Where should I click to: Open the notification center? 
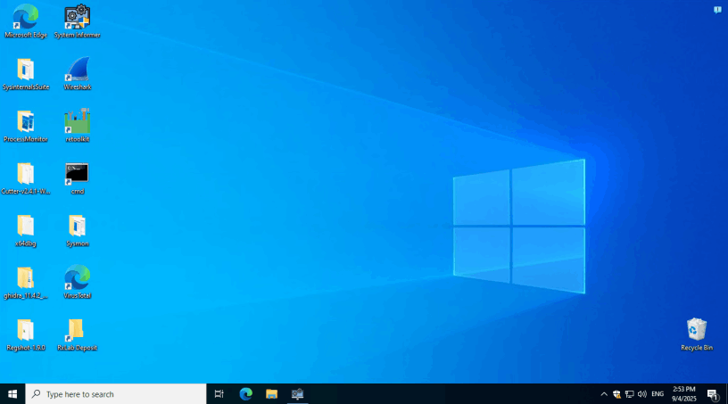click(x=713, y=394)
